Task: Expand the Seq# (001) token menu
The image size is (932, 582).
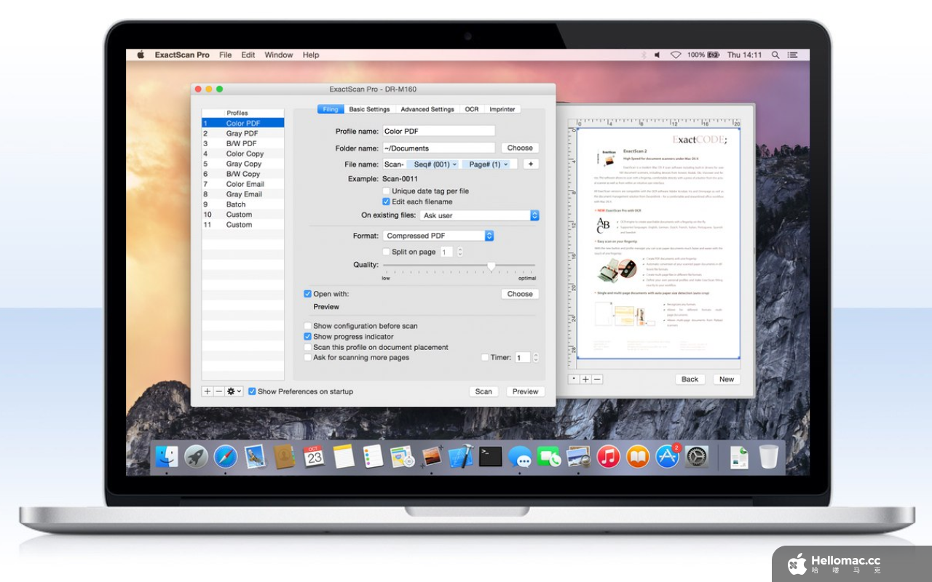Action: 456,165
